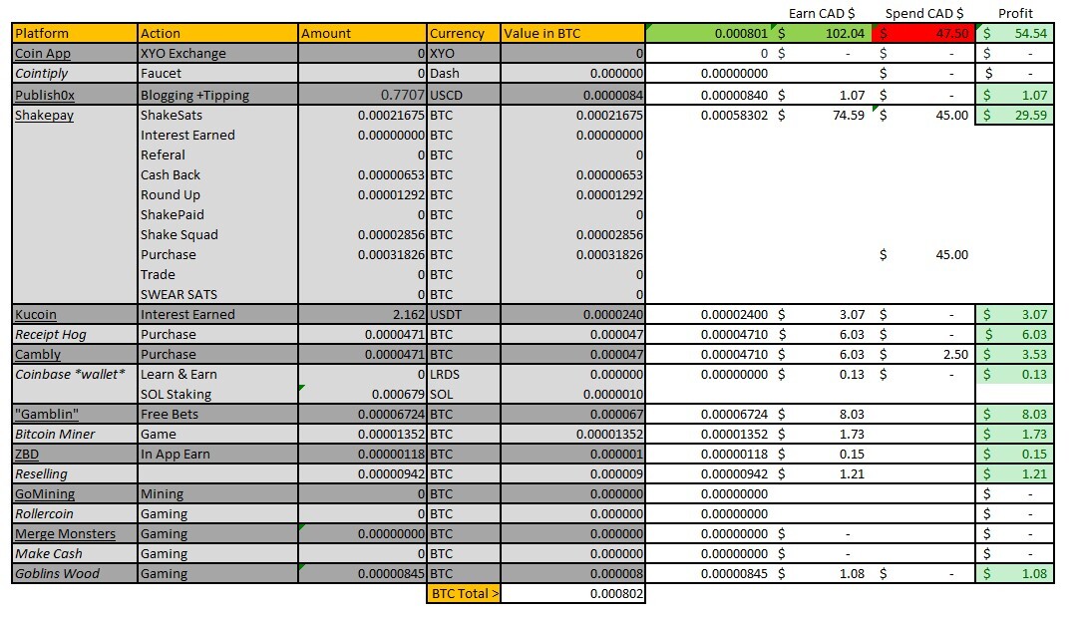
Task: Select the ShakeSats action cell
Action: (x=218, y=116)
